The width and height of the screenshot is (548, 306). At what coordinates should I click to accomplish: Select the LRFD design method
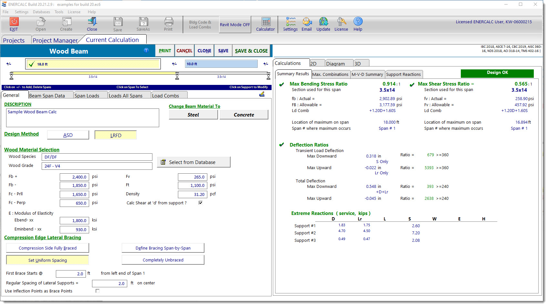click(116, 135)
